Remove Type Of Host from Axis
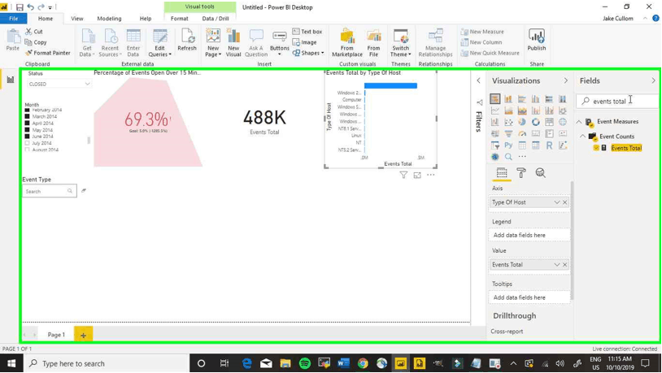 coord(565,202)
